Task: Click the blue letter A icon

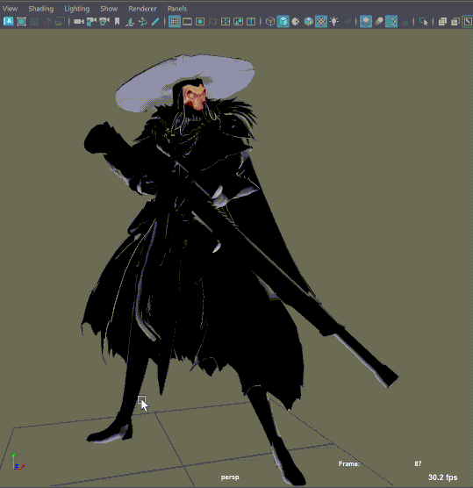Action: click(9, 21)
